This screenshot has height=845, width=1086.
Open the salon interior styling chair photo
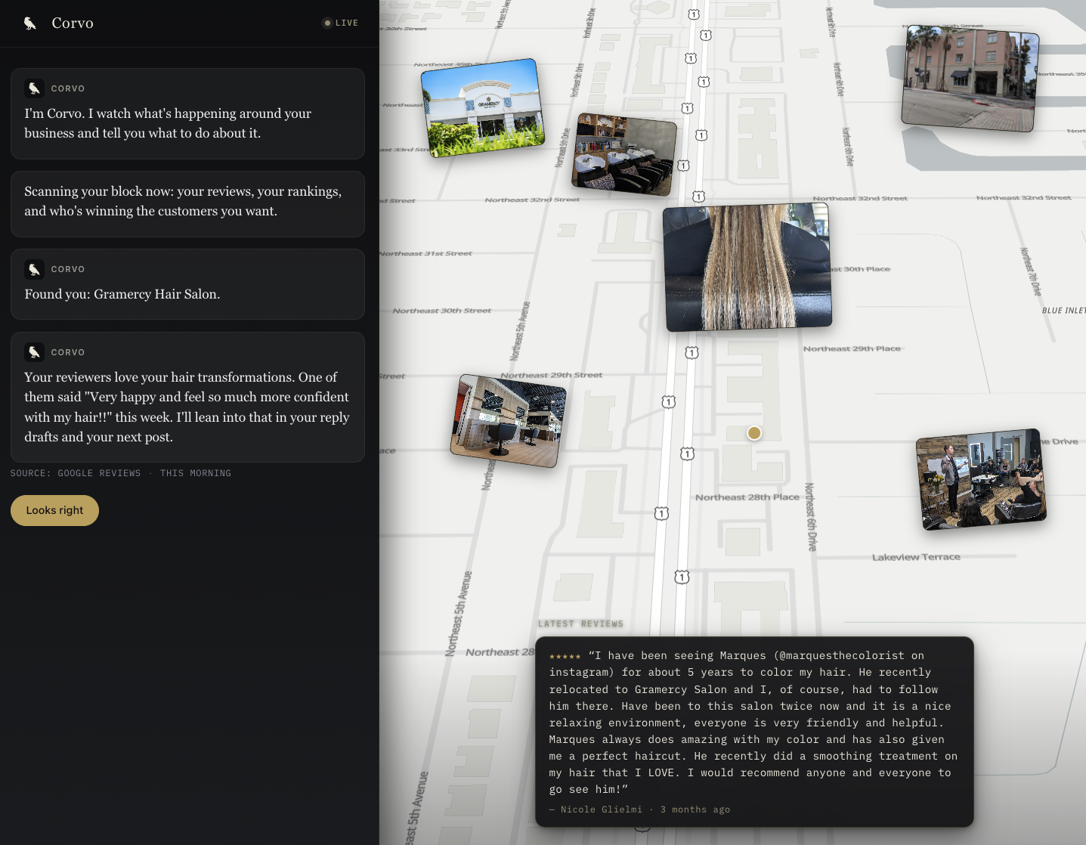tap(508, 421)
